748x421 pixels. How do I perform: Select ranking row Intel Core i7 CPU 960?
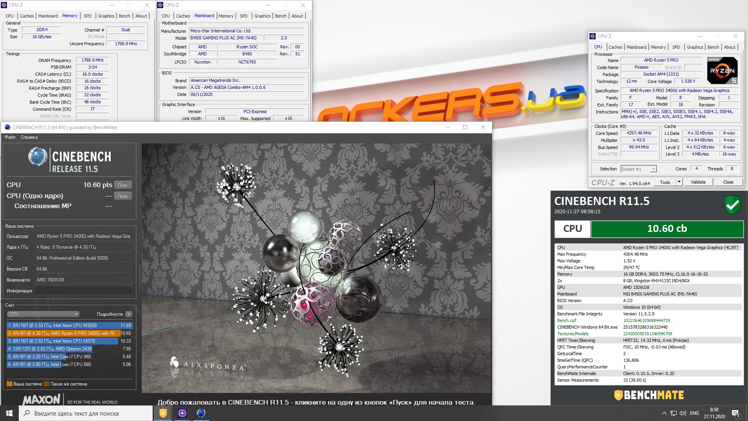(69, 357)
